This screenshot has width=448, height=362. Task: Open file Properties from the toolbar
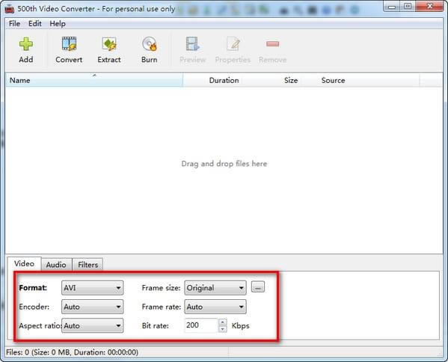(x=233, y=44)
